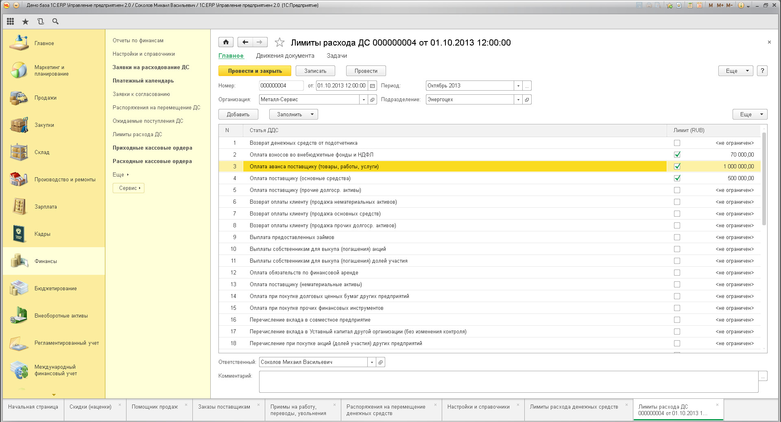The width and height of the screenshot is (781, 422).
Task: Open the calendar icon in title bar
Action: point(699,5)
